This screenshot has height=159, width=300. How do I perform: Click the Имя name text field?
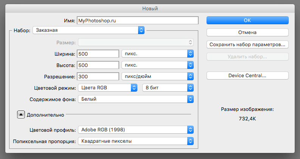click(x=138, y=20)
